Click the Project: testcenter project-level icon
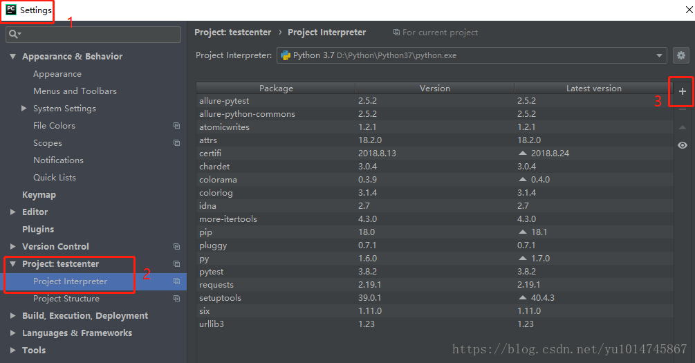This screenshot has height=363, width=695. point(176,263)
